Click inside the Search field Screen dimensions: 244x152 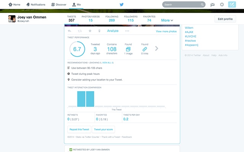point(184,5)
